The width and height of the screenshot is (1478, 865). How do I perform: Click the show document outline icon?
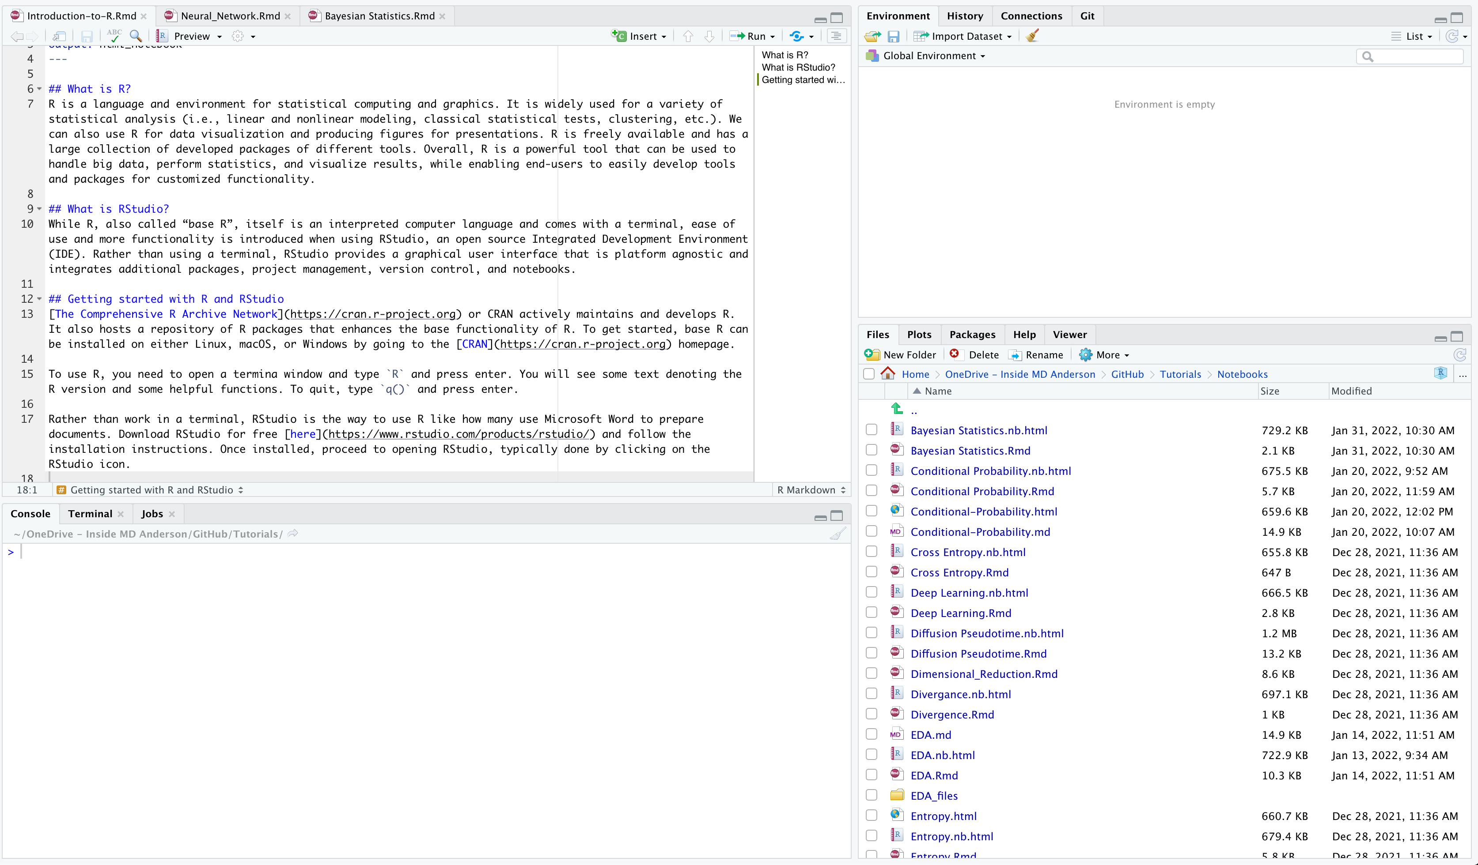tap(836, 36)
